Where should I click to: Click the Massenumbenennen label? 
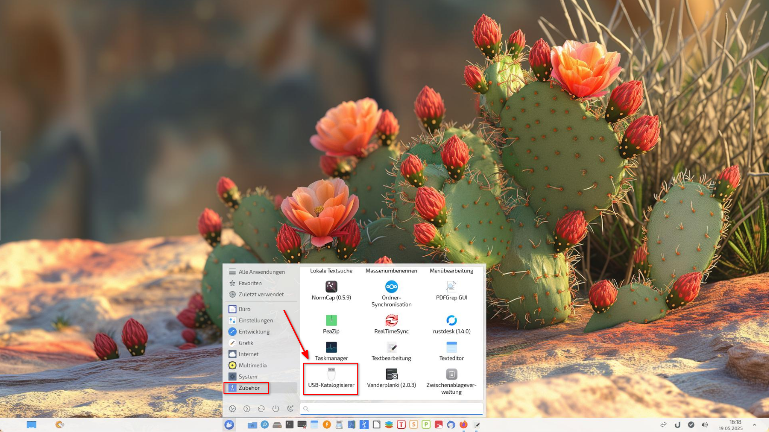[x=391, y=271]
